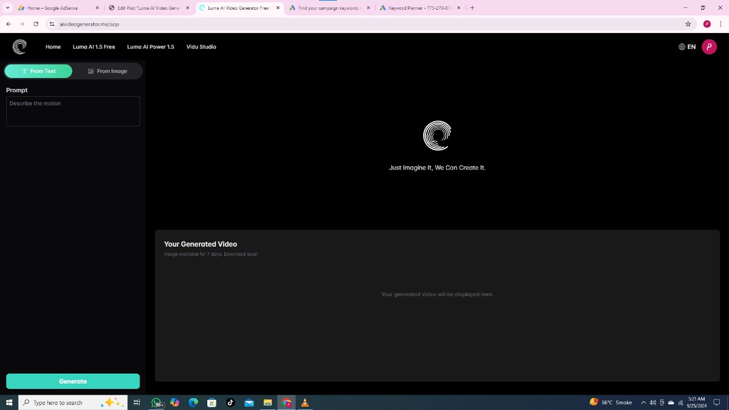Switch to Keyword Planner tab
Viewport: 729px width, 410px height.
[420, 8]
